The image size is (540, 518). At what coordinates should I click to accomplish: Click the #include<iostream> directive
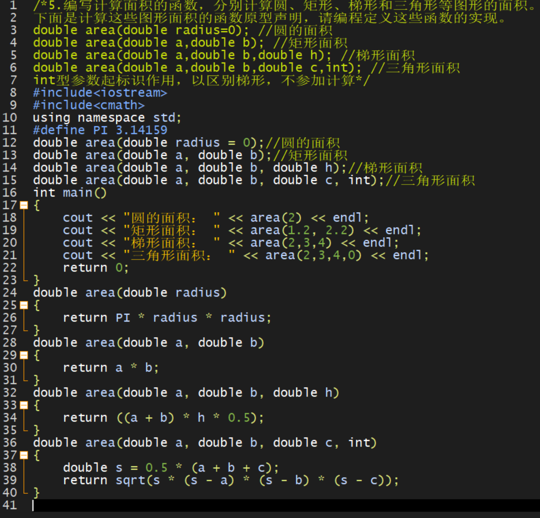100,93
